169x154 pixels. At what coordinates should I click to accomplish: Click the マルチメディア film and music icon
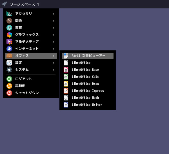pyautogui.click(x=9, y=42)
